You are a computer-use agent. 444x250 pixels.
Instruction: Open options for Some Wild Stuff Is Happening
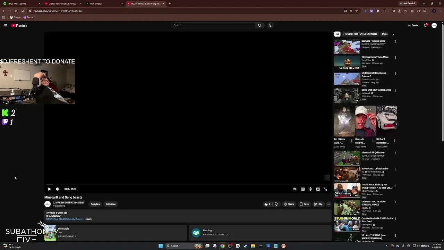click(x=395, y=90)
